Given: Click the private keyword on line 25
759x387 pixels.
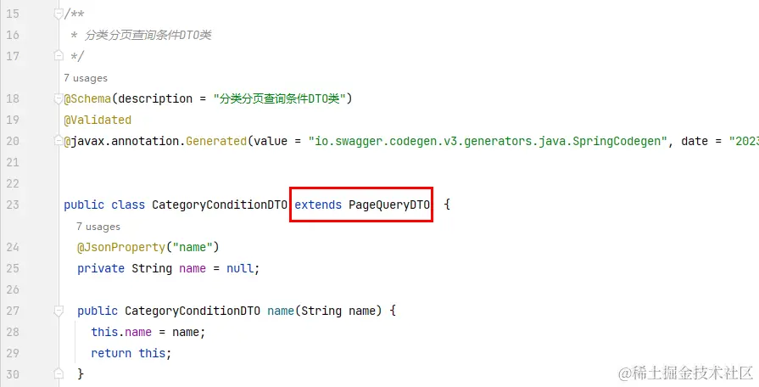Looking at the screenshot, I should click(101, 268).
